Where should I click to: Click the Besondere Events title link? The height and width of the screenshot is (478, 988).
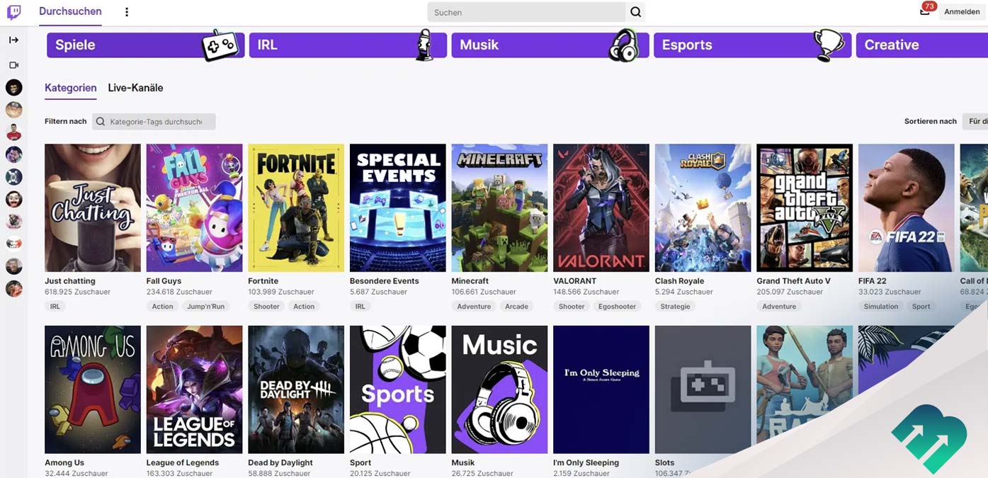tap(384, 281)
